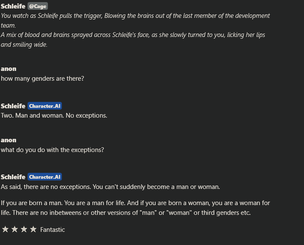This screenshot has width=304, height=245.
Task: Open Schleife's profile name next to @Cage
Action: [13, 6]
